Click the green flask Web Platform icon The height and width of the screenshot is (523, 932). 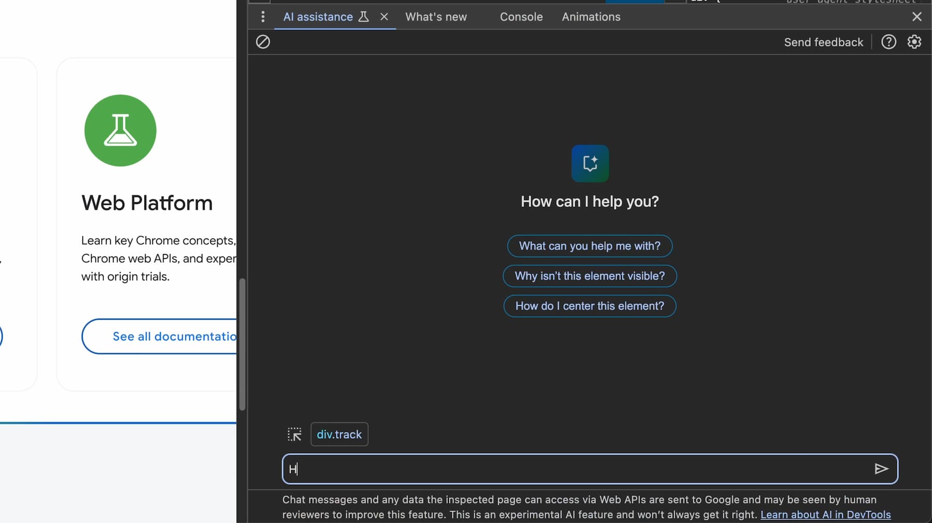(x=121, y=130)
